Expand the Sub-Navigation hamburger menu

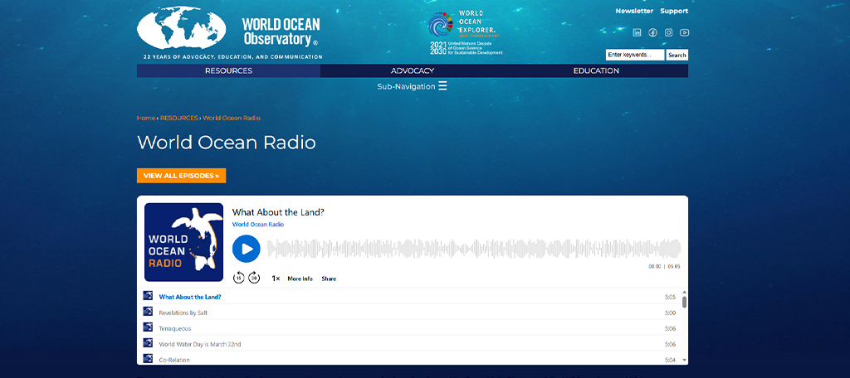tap(442, 86)
